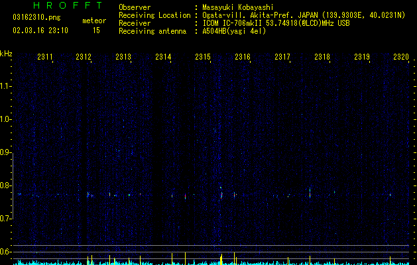
Task: Click the kHz axis unit label
Action: [x=6, y=54]
